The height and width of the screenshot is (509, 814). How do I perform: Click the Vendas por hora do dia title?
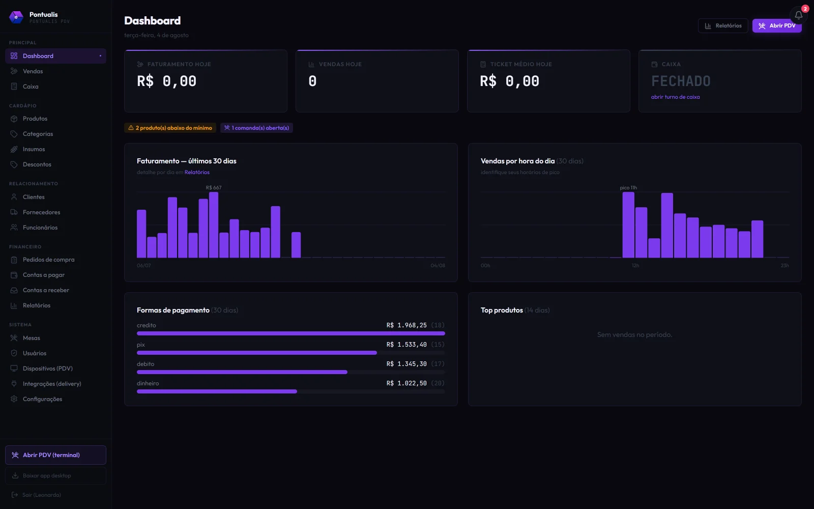517,161
